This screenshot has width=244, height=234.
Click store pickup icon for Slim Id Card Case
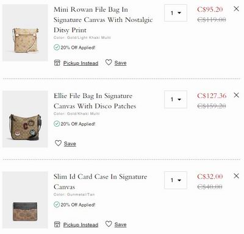(x=57, y=224)
